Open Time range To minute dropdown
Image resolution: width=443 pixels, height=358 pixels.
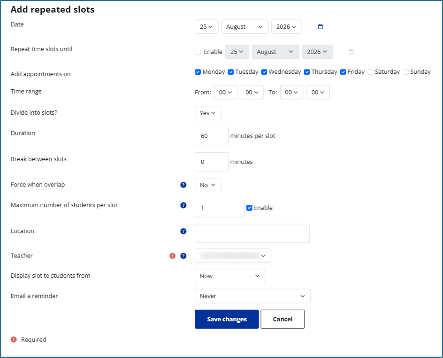coord(318,92)
